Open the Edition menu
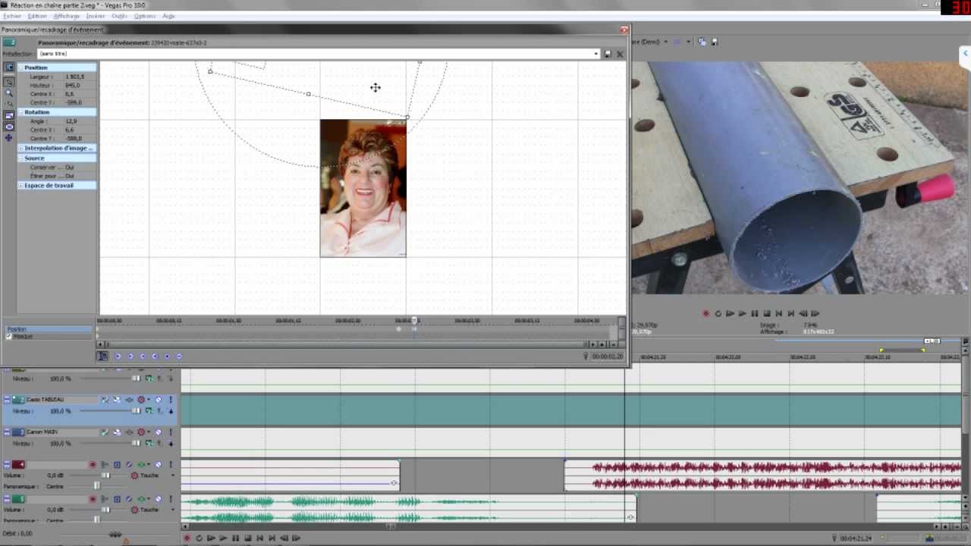Screen dimensions: 971x546 pos(37,16)
